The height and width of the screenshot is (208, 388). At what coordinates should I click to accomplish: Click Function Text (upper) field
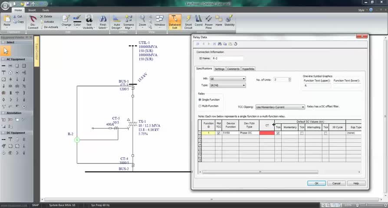point(317,85)
